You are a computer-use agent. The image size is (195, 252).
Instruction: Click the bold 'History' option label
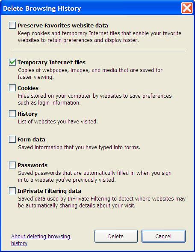[x=27, y=114]
